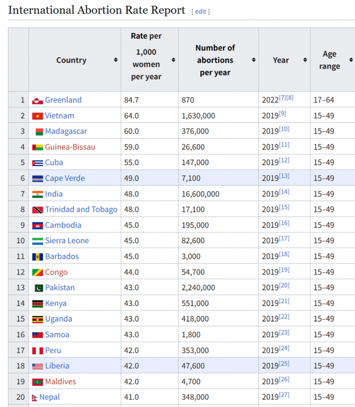Open the Cape Verde country link

click(x=65, y=178)
